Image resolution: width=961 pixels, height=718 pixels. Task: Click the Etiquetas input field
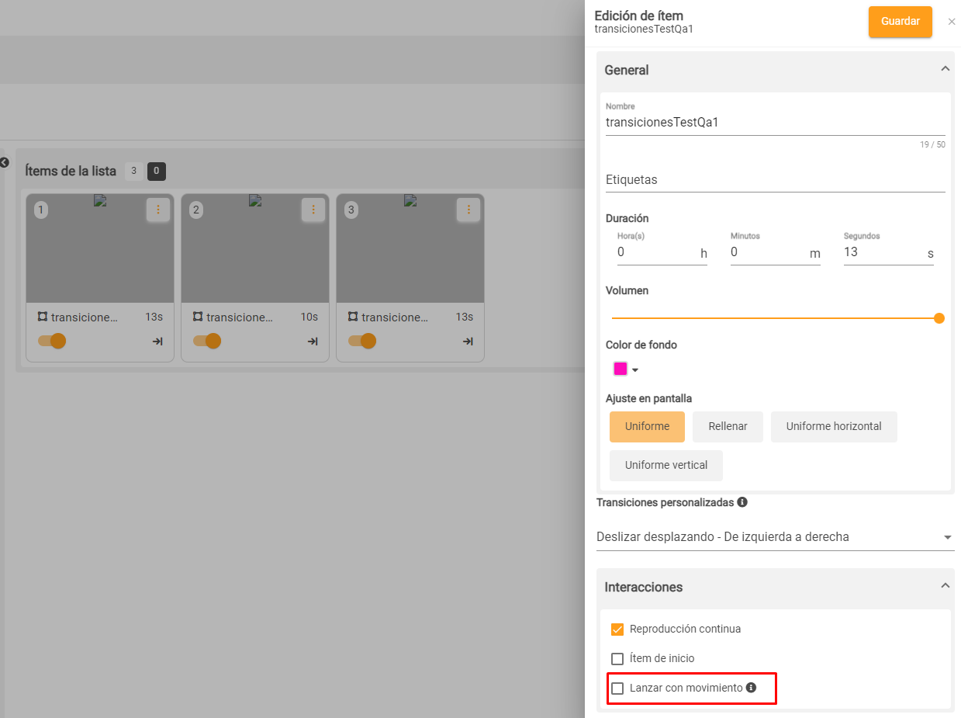coord(775,180)
